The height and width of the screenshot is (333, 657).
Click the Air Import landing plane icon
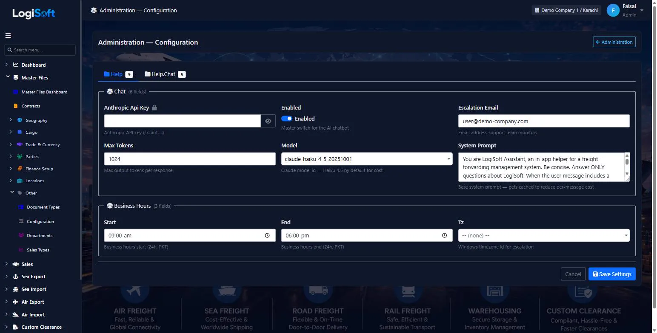[x=16, y=315]
